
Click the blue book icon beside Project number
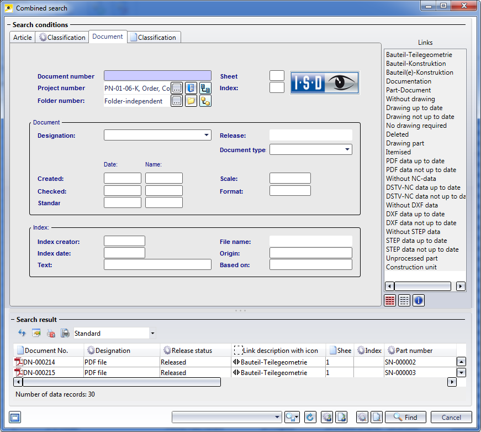point(191,88)
